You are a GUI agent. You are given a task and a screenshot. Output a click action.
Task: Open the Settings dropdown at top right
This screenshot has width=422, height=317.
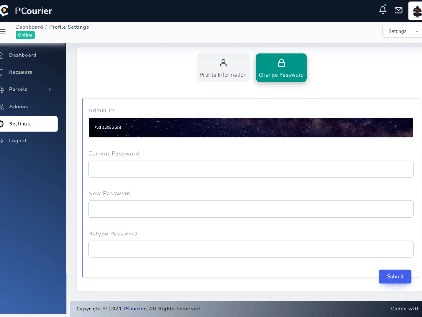tap(402, 31)
